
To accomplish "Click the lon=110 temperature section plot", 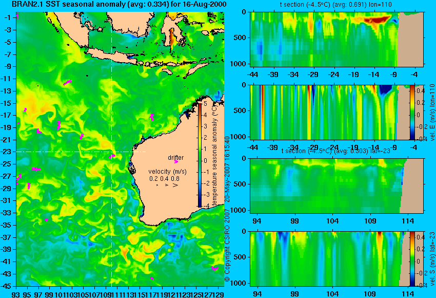I will pos(336,39).
